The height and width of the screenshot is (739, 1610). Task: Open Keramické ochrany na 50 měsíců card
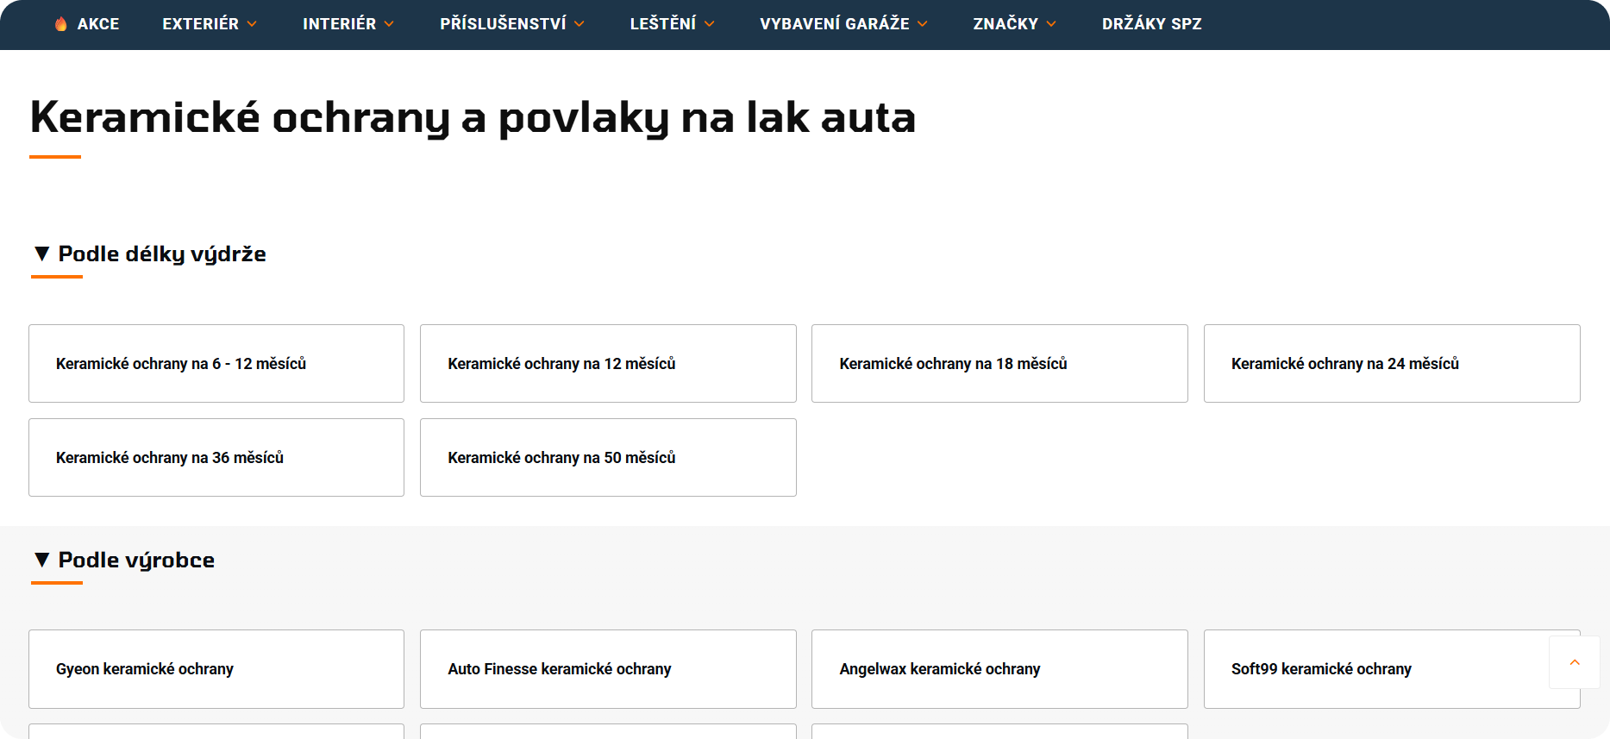608,457
